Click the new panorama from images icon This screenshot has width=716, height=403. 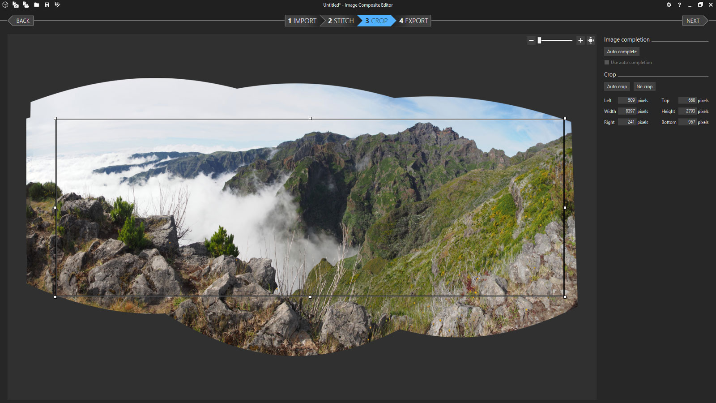[x=16, y=5]
